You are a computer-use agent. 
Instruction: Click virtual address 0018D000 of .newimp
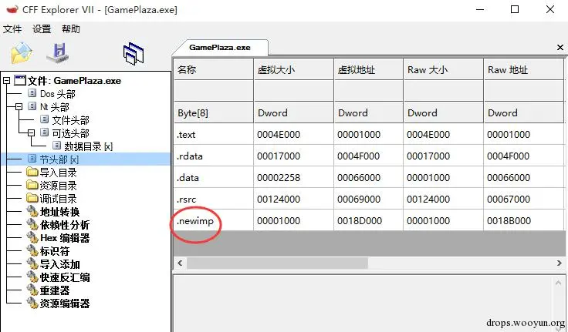(360, 221)
